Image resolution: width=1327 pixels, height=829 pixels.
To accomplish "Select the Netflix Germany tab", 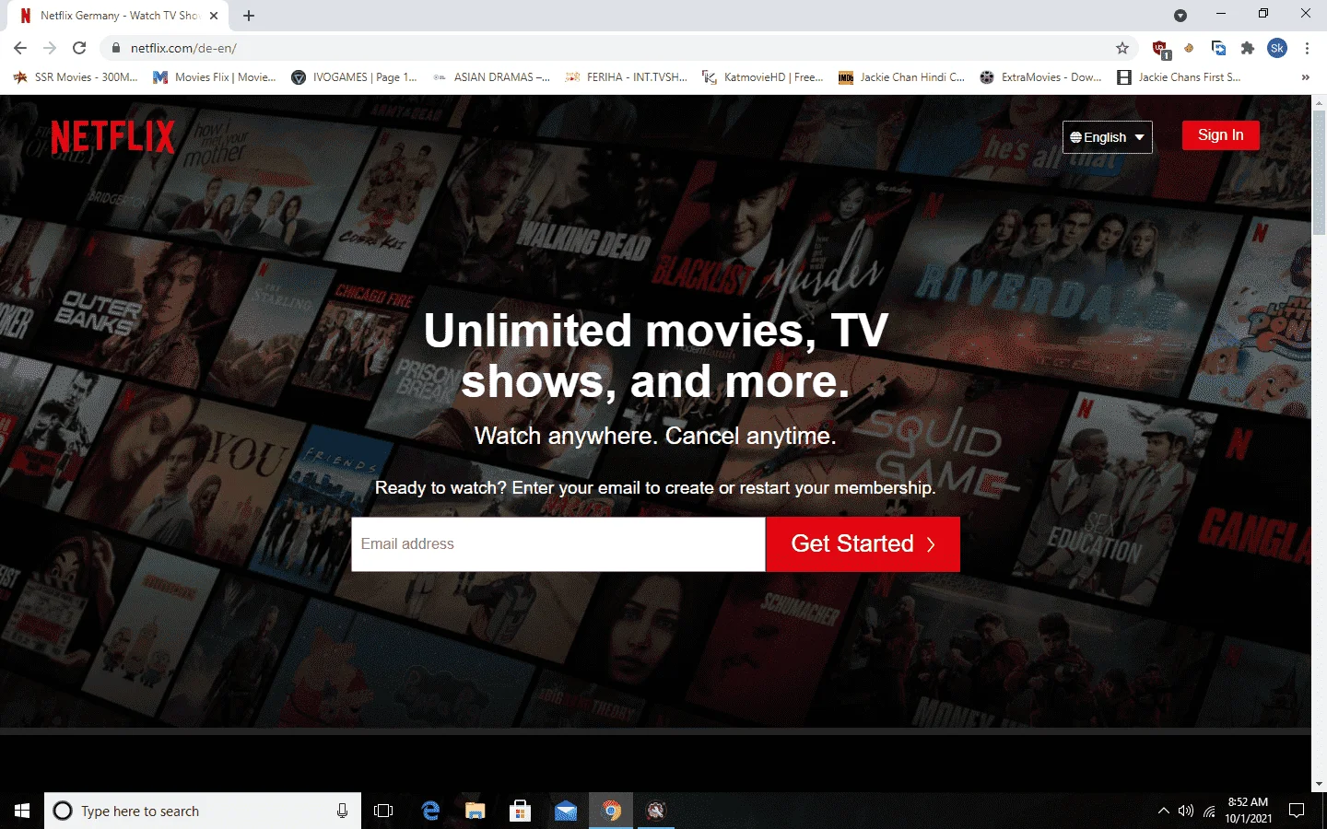I will pos(120,16).
